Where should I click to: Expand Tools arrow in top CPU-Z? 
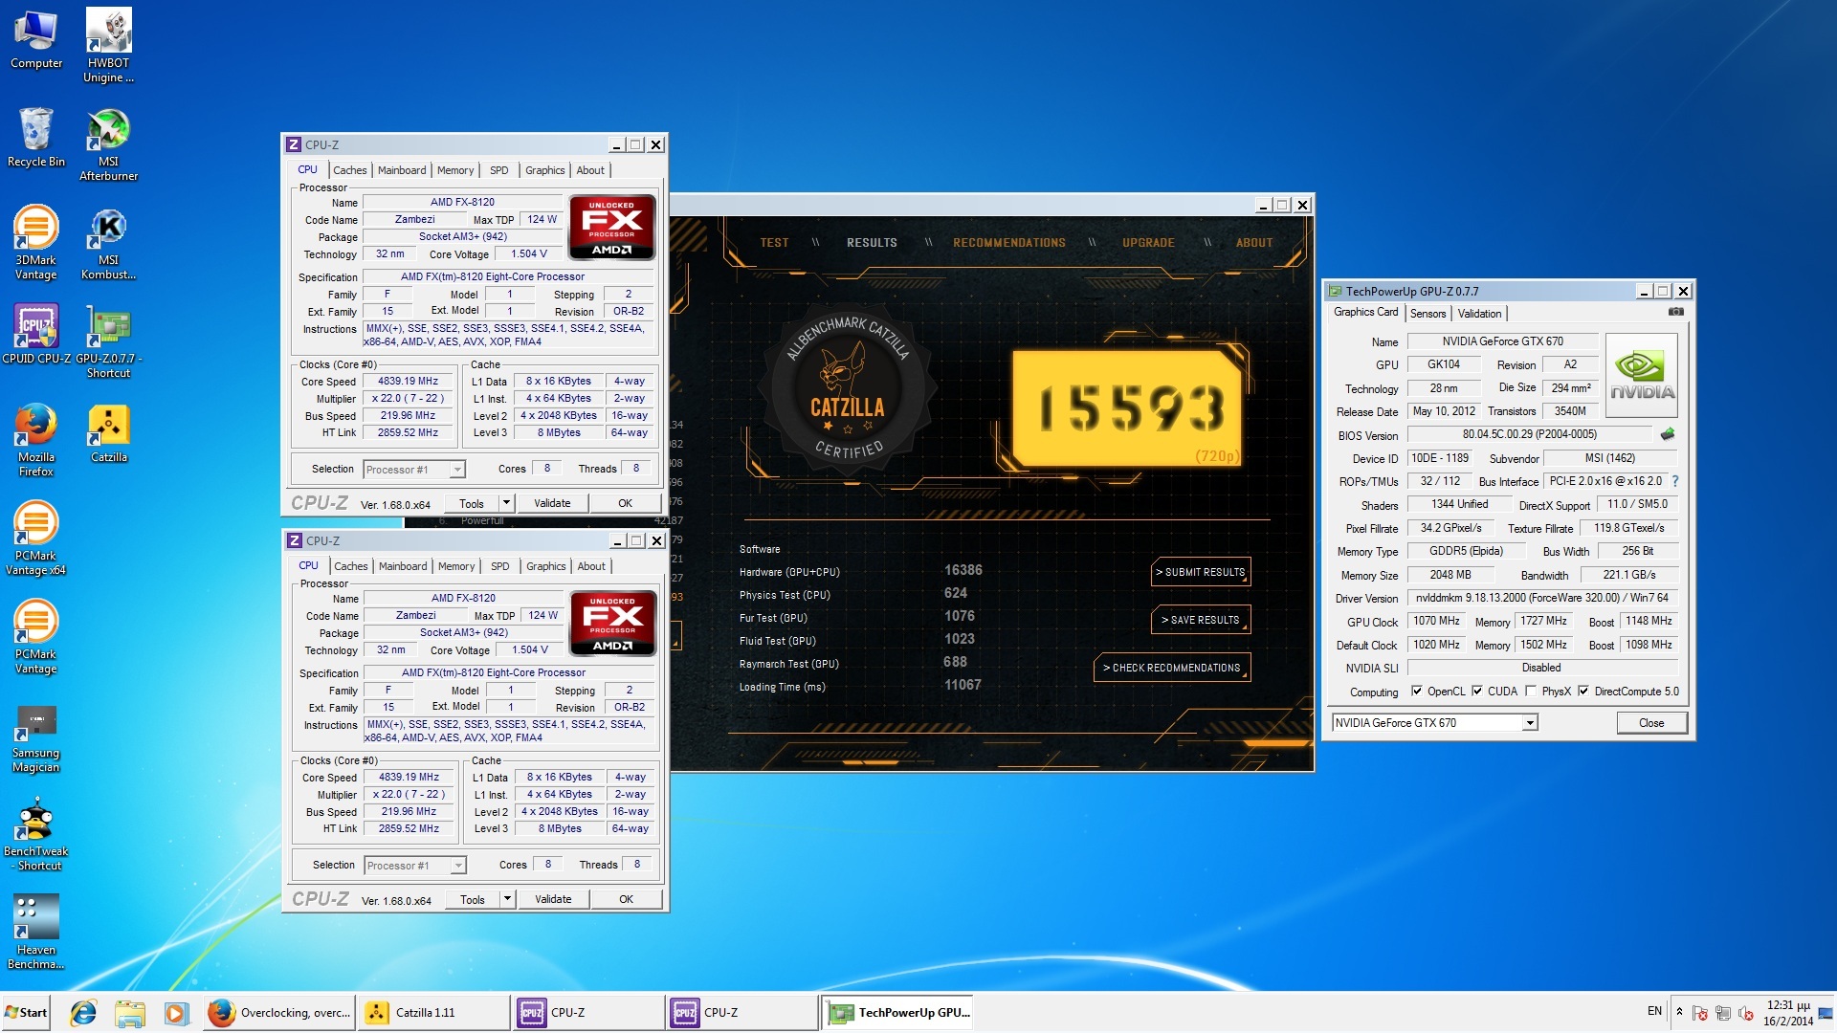click(x=506, y=503)
